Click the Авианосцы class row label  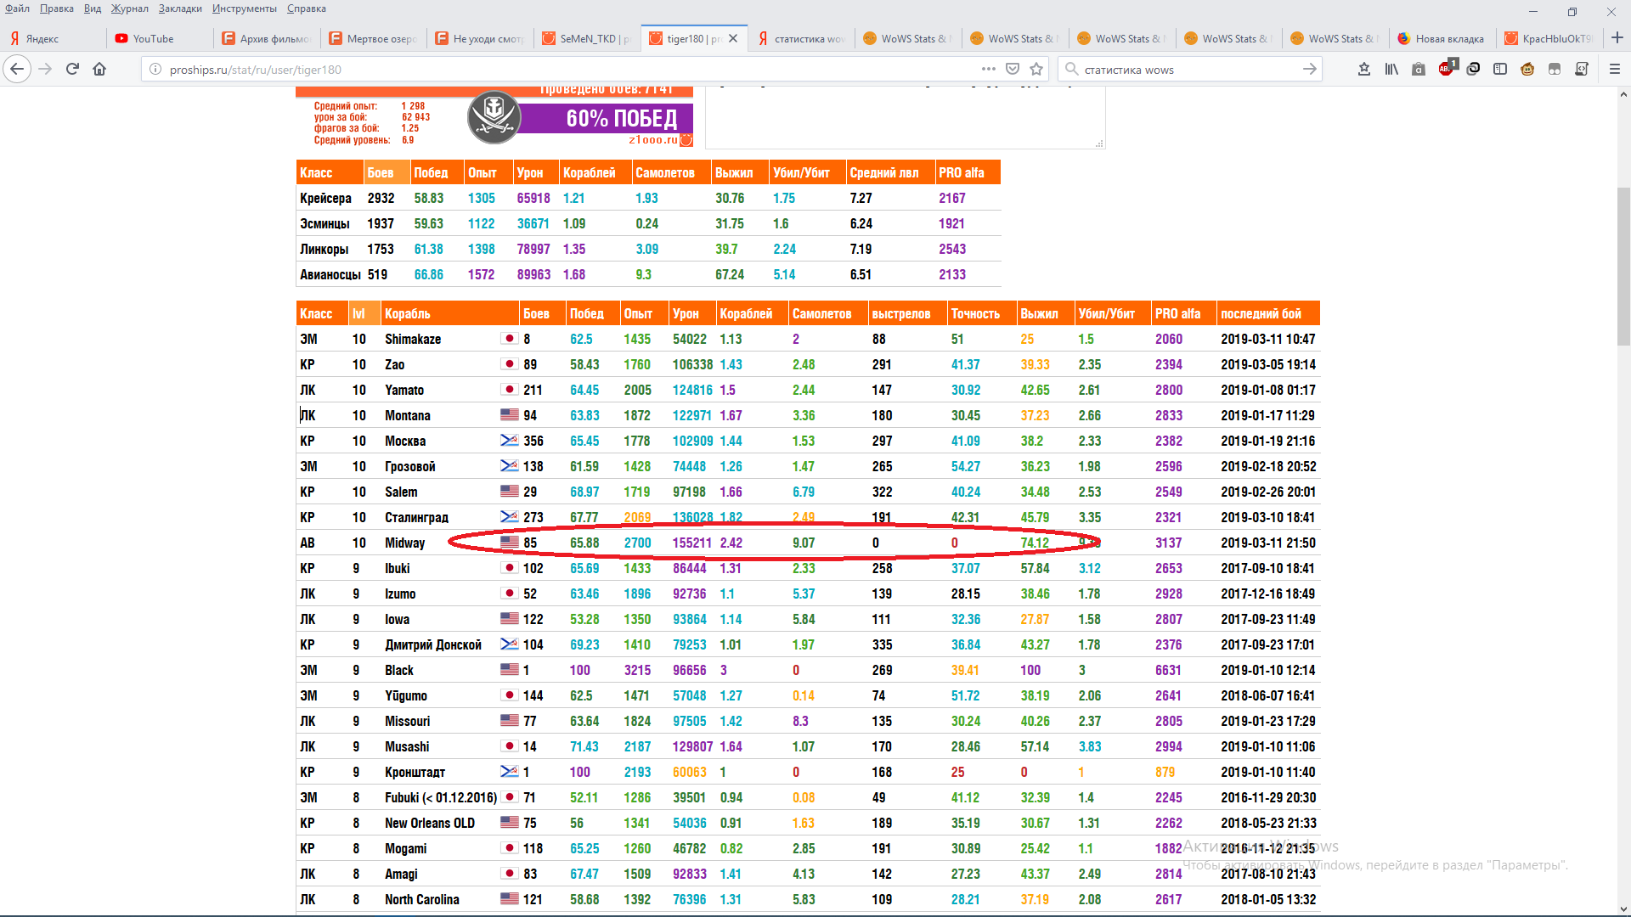pyautogui.click(x=330, y=274)
